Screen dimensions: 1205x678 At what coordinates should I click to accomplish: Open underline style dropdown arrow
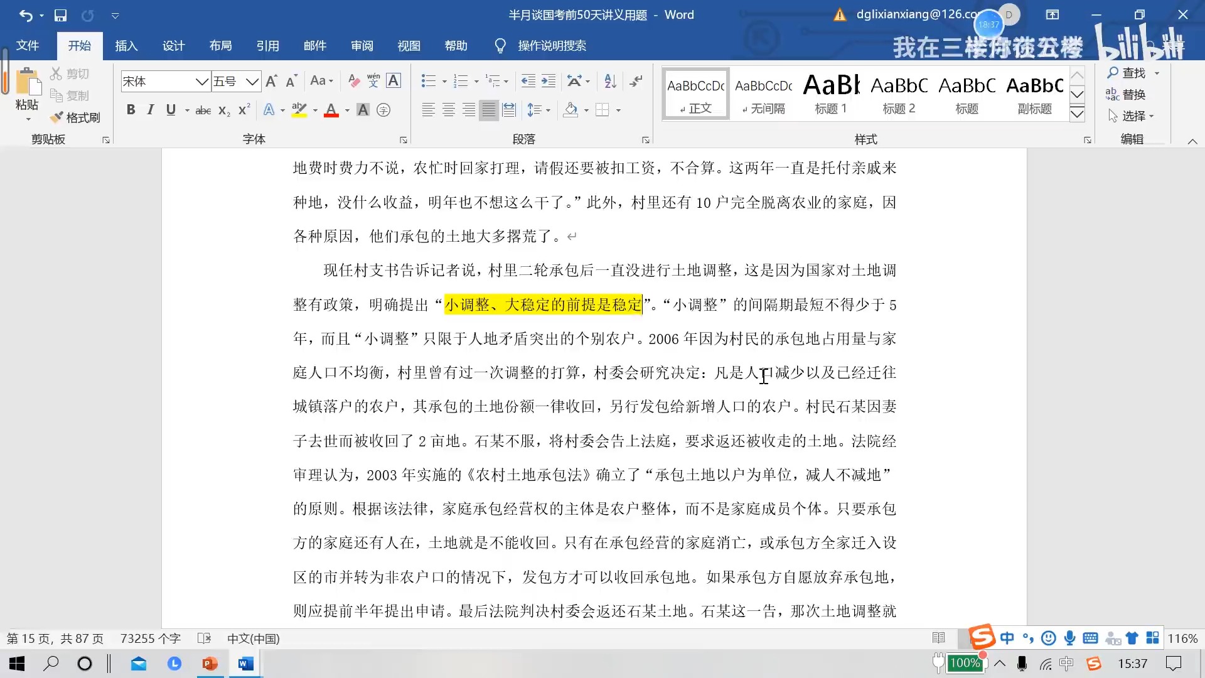[187, 110]
